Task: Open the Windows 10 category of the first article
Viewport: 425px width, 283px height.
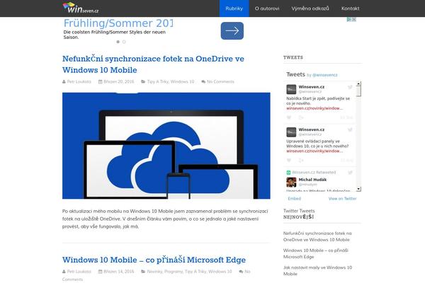Action: click(183, 81)
